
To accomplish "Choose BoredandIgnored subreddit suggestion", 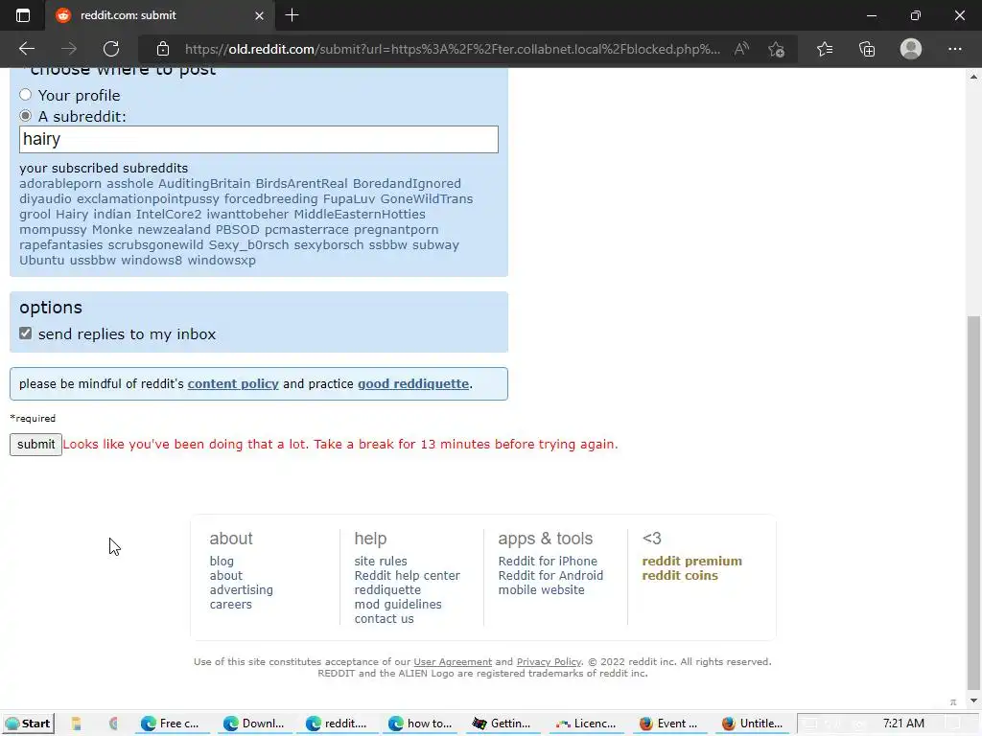I will [x=407, y=183].
